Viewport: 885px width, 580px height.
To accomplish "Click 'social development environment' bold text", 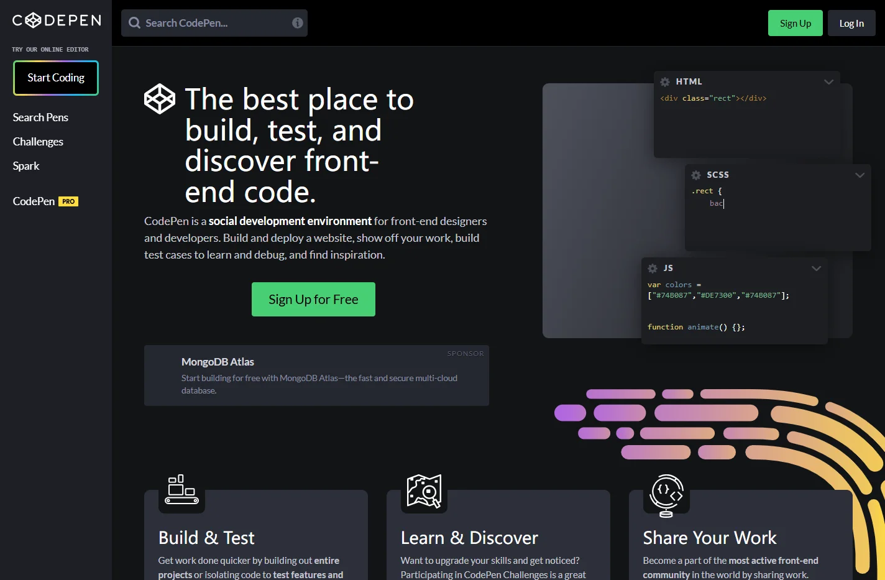I will coord(290,221).
